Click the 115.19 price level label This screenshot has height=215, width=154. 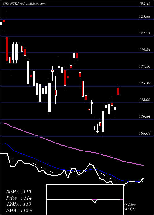(x=144, y=83)
